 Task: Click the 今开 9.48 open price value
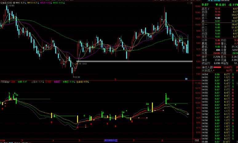point(217,40)
